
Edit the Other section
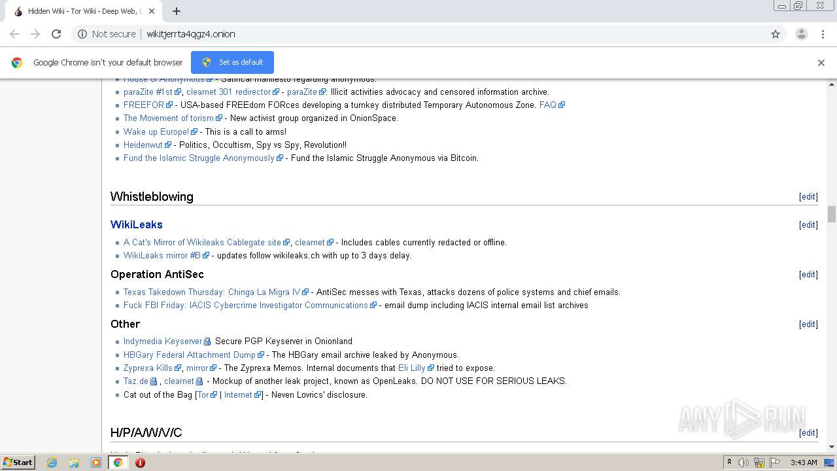tap(808, 324)
